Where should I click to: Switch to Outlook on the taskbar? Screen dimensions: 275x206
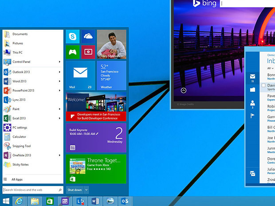click(x=126, y=201)
